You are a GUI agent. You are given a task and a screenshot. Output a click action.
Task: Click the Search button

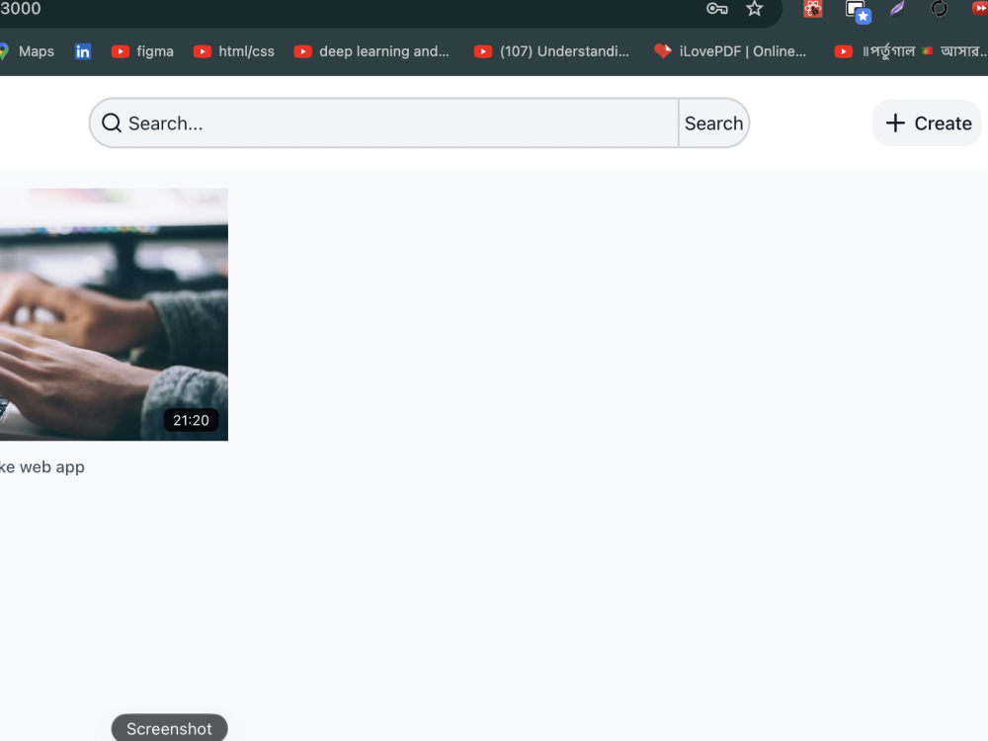(x=714, y=123)
